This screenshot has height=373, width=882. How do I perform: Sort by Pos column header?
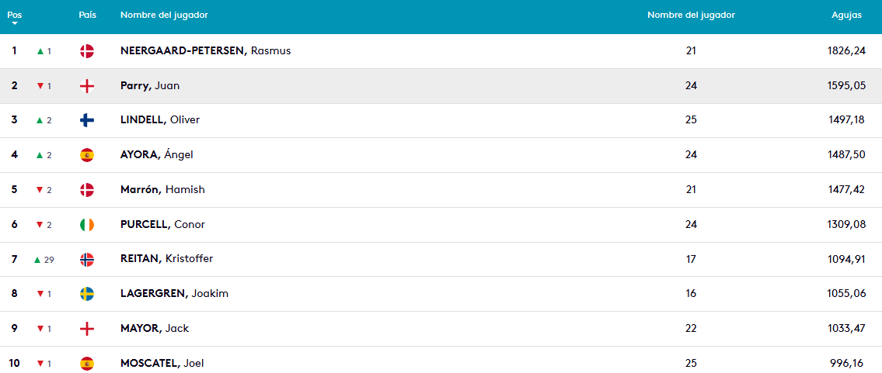[x=14, y=15]
